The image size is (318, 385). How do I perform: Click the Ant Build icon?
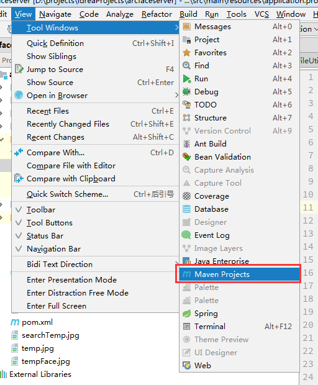[x=186, y=143]
